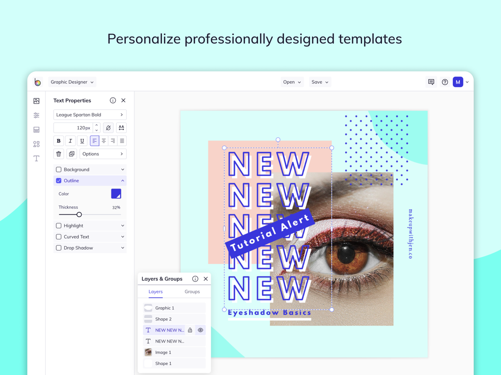Open the Image Manager sidebar icon
The width and height of the screenshot is (501, 375).
(x=37, y=101)
